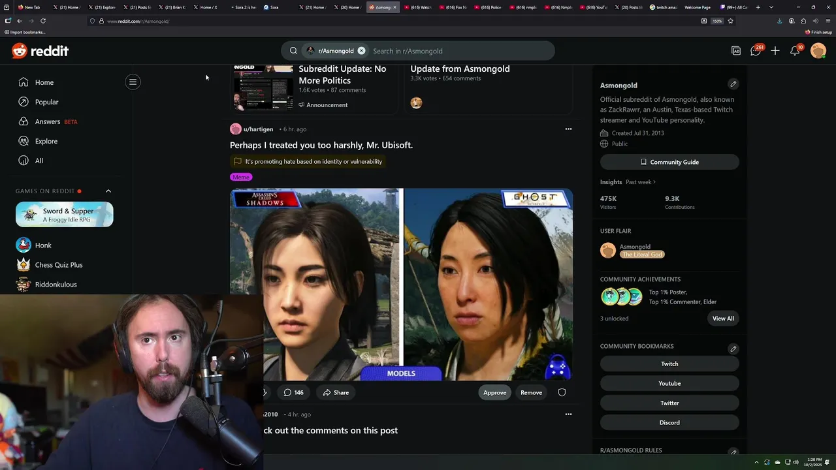
Task: Click the Update from Asmongold author avatar
Action: pos(416,102)
